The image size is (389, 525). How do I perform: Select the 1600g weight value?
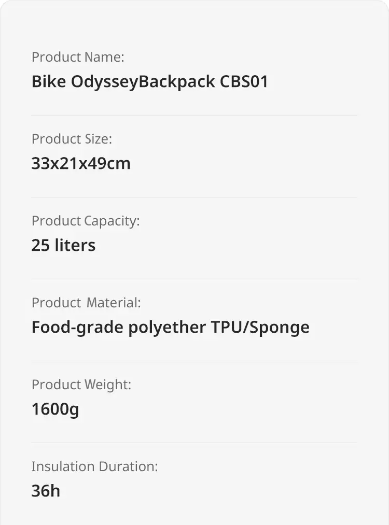pos(55,409)
